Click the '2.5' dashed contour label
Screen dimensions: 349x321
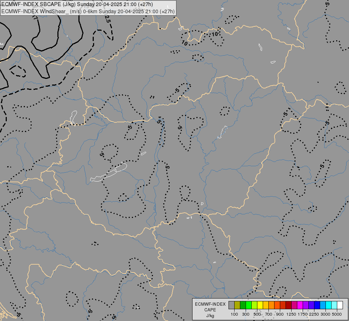108,19
